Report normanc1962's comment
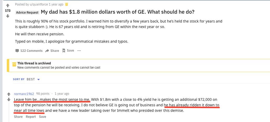This screenshot has height=122, width=270. [31, 117]
